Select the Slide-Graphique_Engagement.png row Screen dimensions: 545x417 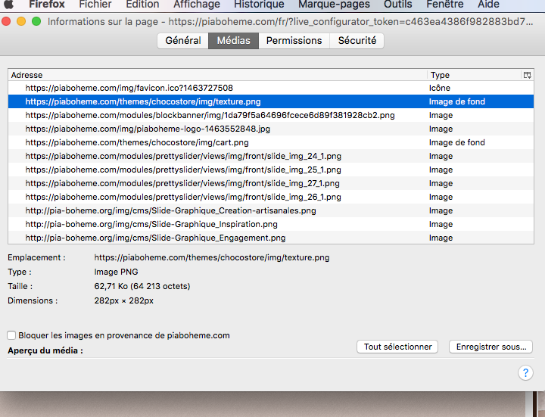[271, 238]
